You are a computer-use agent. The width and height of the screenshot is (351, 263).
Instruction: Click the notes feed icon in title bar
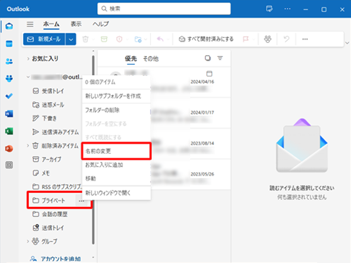[269, 9]
